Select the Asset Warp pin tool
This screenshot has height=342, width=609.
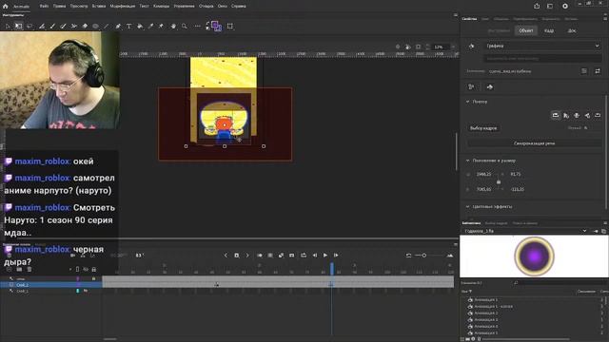point(161,27)
